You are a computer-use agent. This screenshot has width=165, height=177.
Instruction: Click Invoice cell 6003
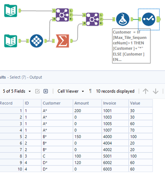click(115, 169)
